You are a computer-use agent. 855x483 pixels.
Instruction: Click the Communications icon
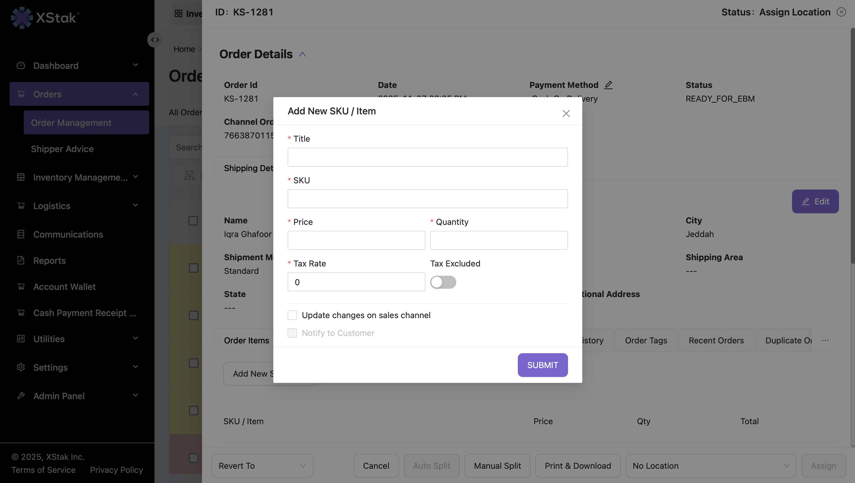point(21,234)
